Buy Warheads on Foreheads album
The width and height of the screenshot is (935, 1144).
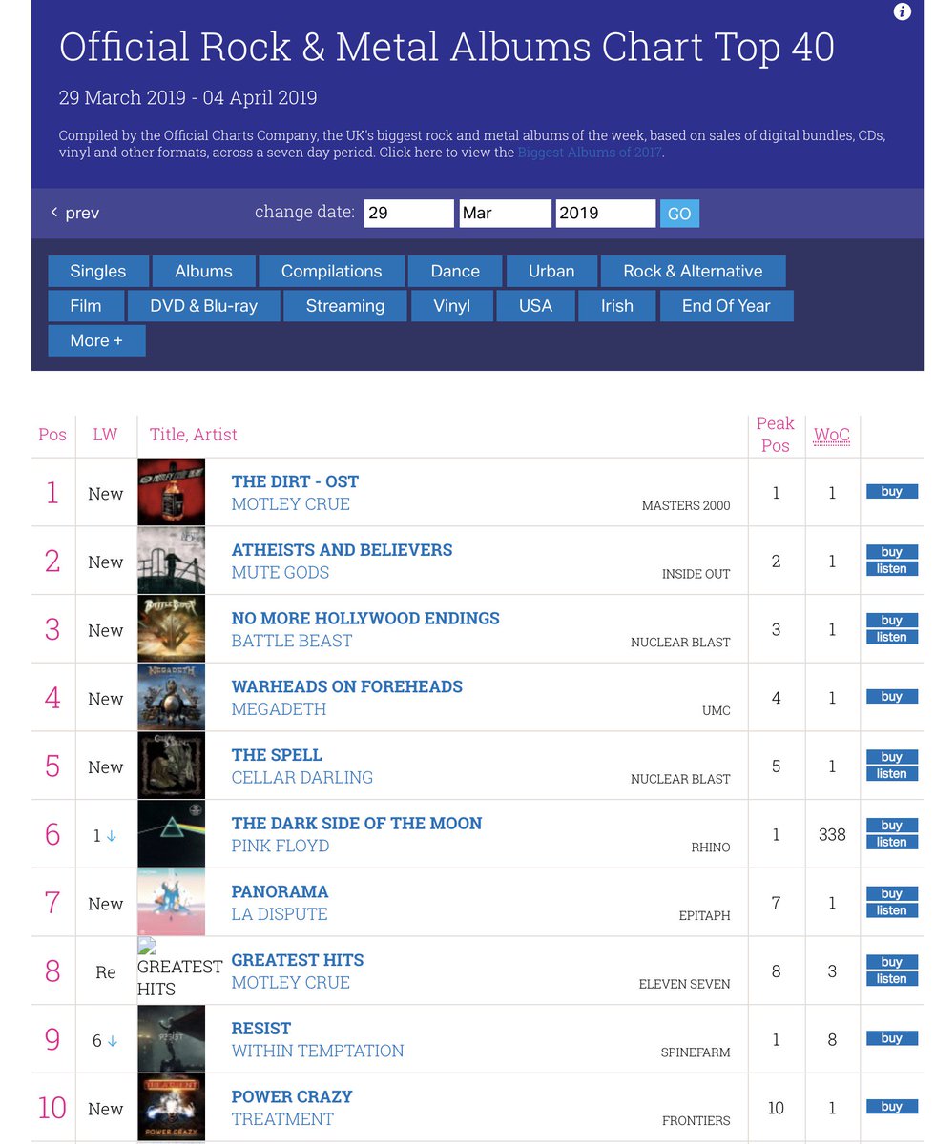click(892, 697)
